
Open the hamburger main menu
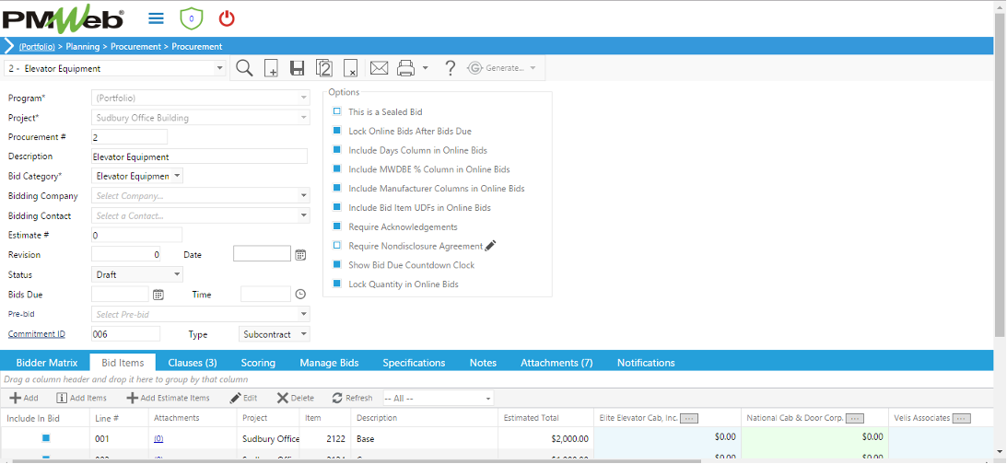point(156,18)
